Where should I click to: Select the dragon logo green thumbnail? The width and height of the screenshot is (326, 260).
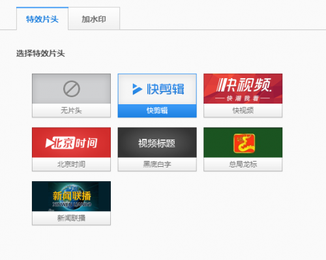[243, 143]
